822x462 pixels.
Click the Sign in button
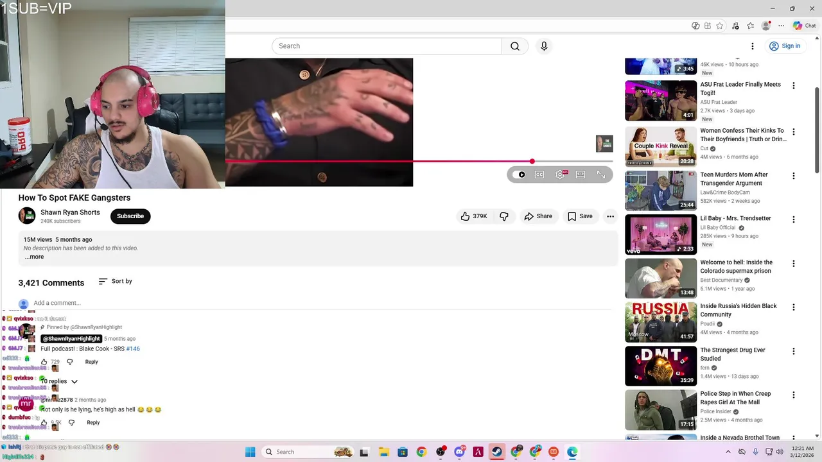[785, 46]
